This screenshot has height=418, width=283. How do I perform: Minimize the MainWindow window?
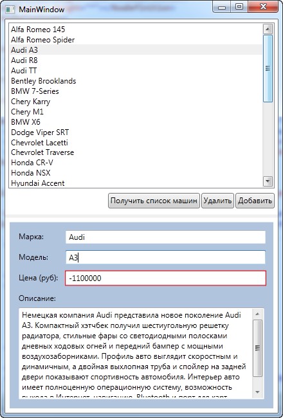tap(222, 7)
